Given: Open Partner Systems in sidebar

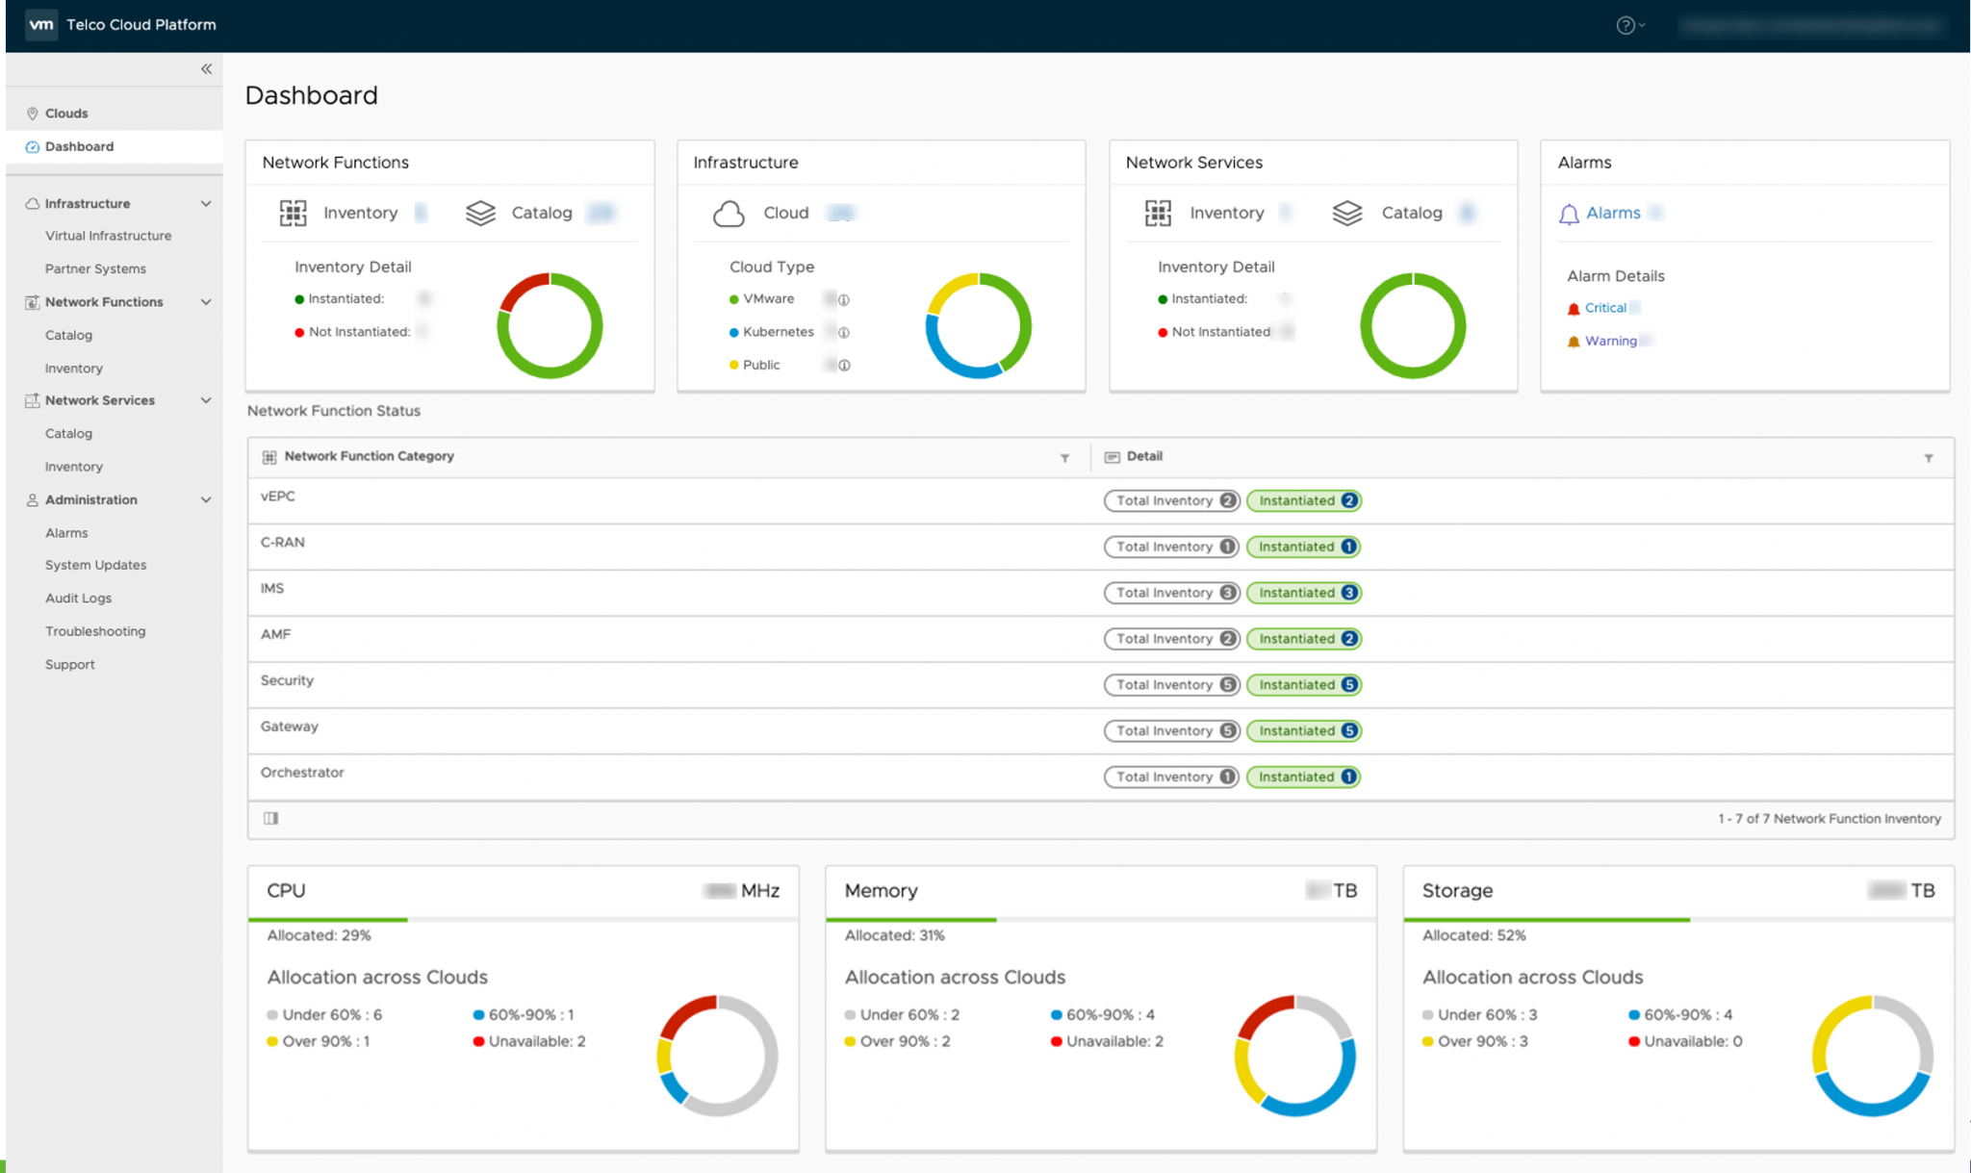Looking at the screenshot, I should (x=95, y=268).
